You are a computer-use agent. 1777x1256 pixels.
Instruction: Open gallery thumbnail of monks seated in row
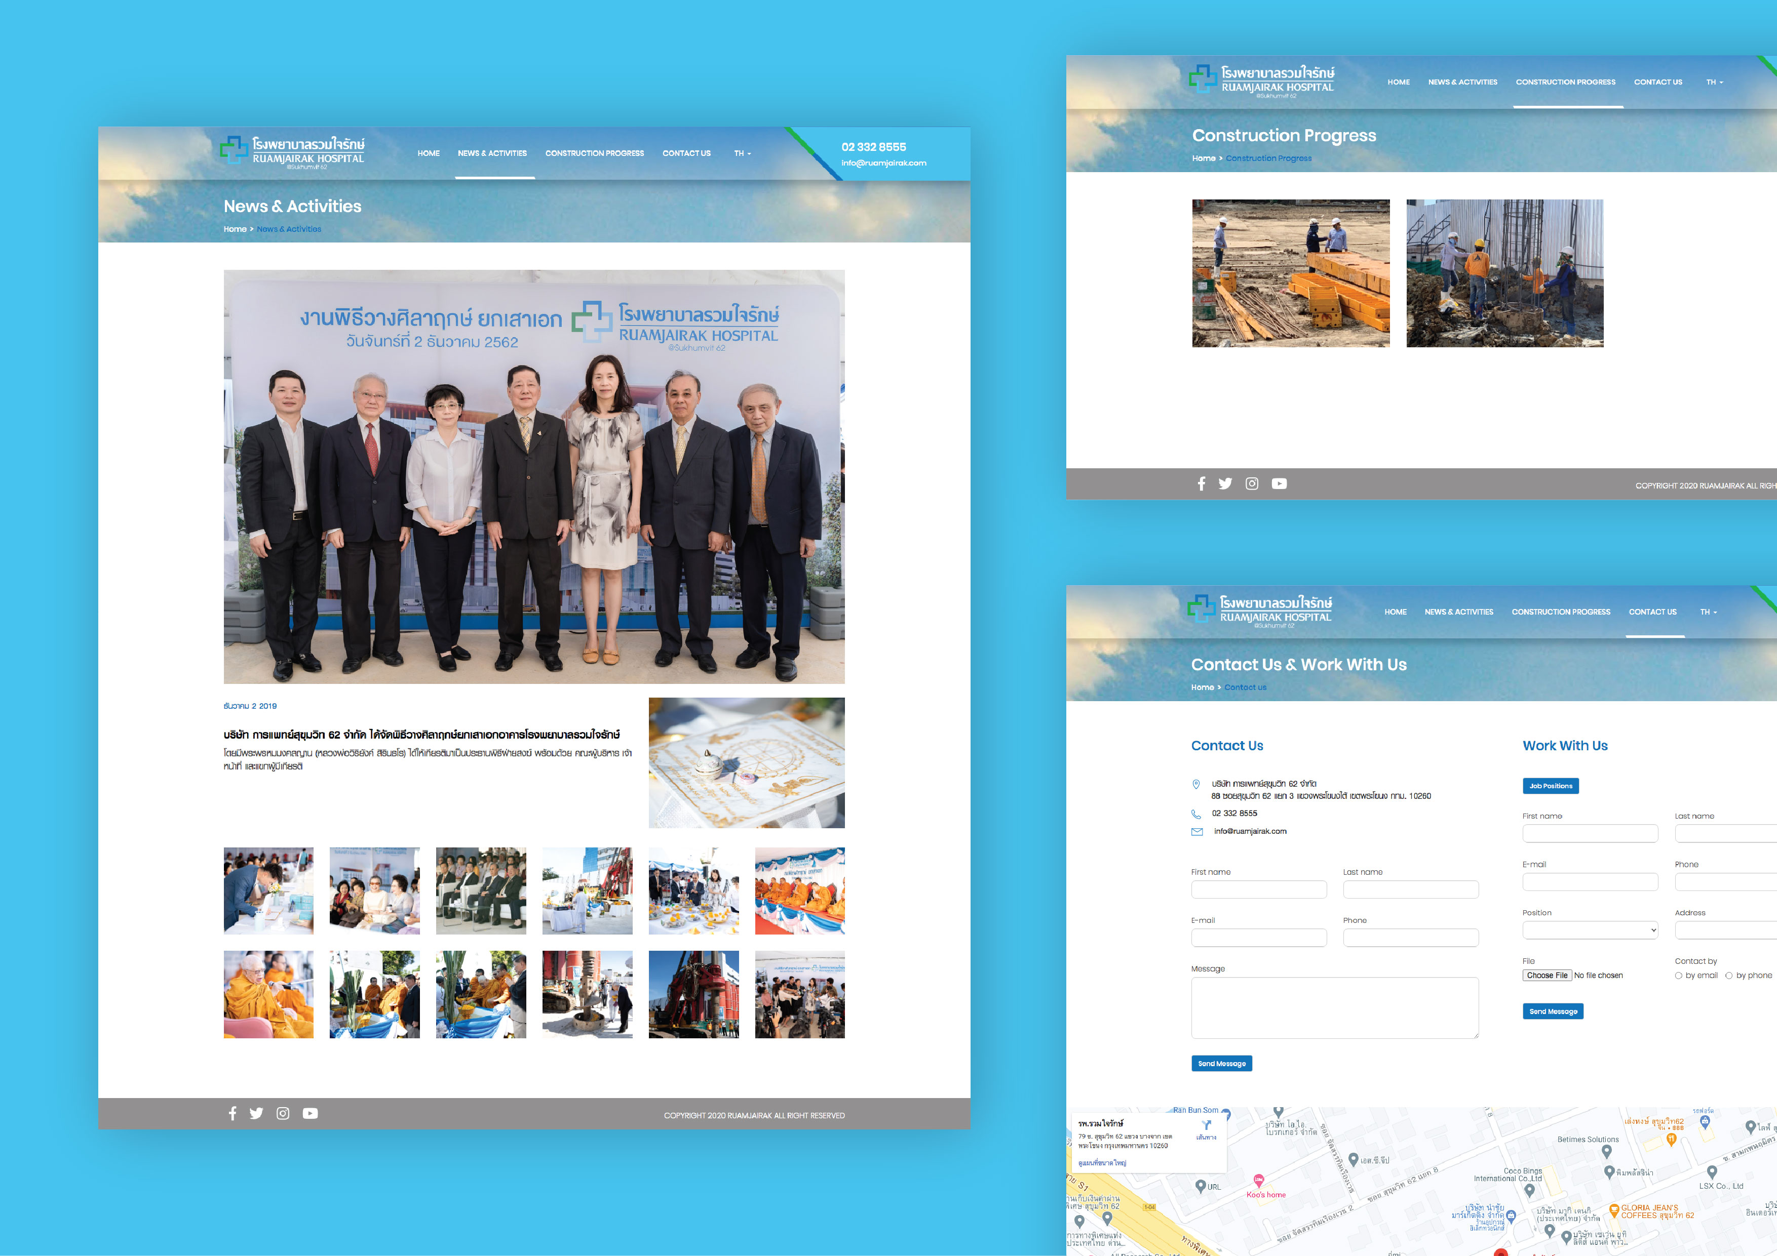click(800, 891)
